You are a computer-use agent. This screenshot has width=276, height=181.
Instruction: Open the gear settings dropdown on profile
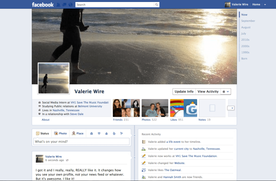tap(226, 92)
